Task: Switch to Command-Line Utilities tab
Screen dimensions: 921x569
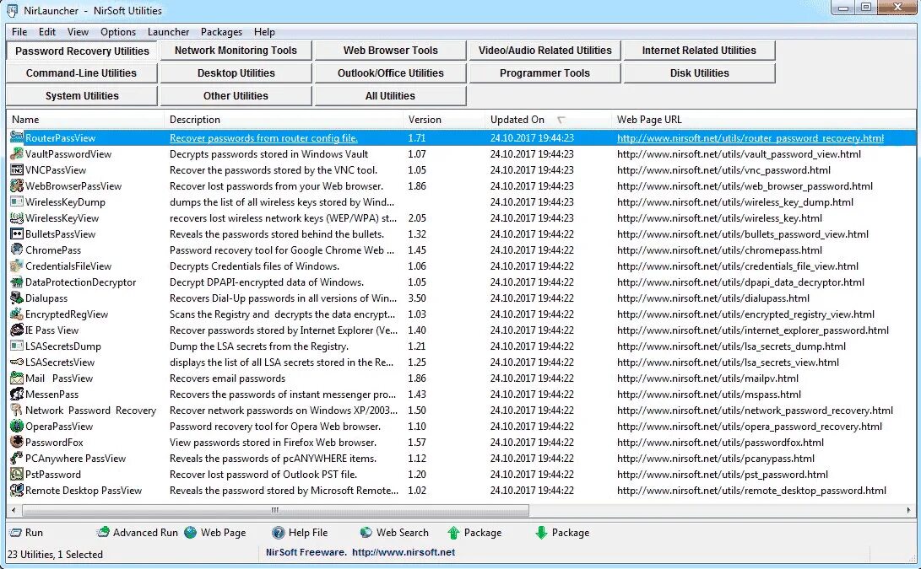Action: click(81, 73)
